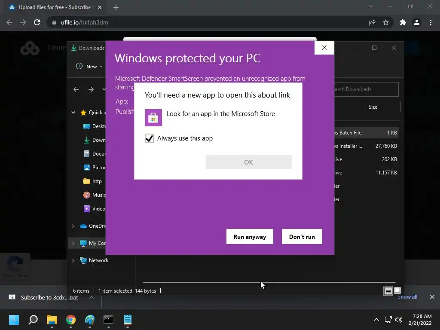Choose Don't run on SmartScreen dialog

(x=302, y=237)
